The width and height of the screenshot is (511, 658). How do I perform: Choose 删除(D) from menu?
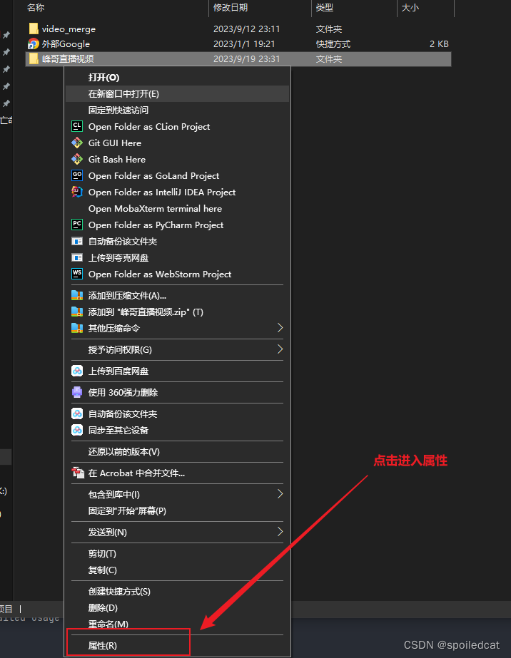(177, 607)
